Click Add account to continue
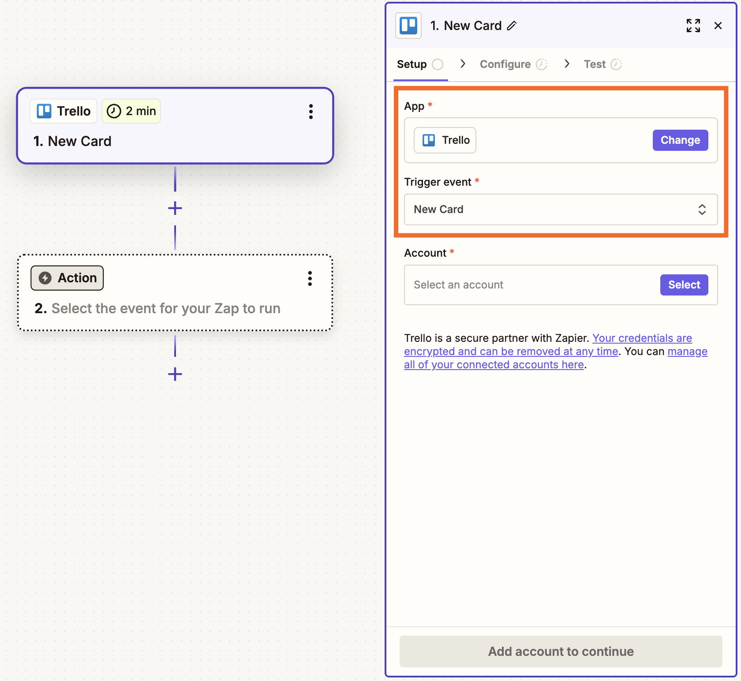Screen dimensions: 741x681 pos(560,651)
